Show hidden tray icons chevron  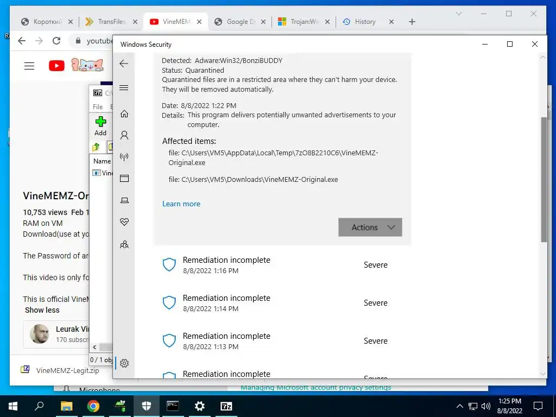point(459,406)
